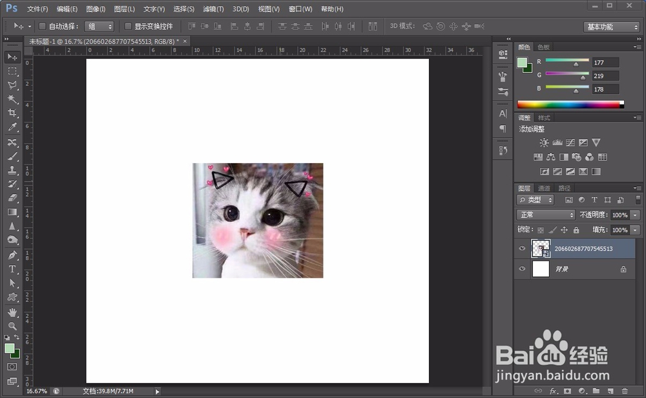646x398 pixels.
Task: Expand the status bar info arrow
Action: 158,392
